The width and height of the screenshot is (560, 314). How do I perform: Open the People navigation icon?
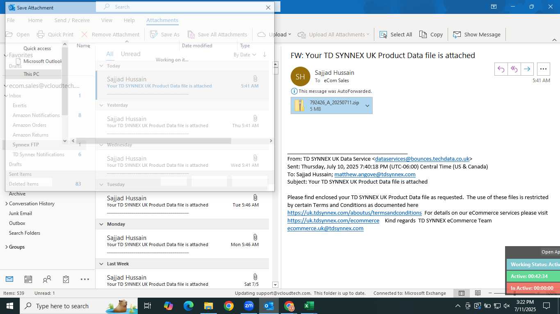click(47, 279)
